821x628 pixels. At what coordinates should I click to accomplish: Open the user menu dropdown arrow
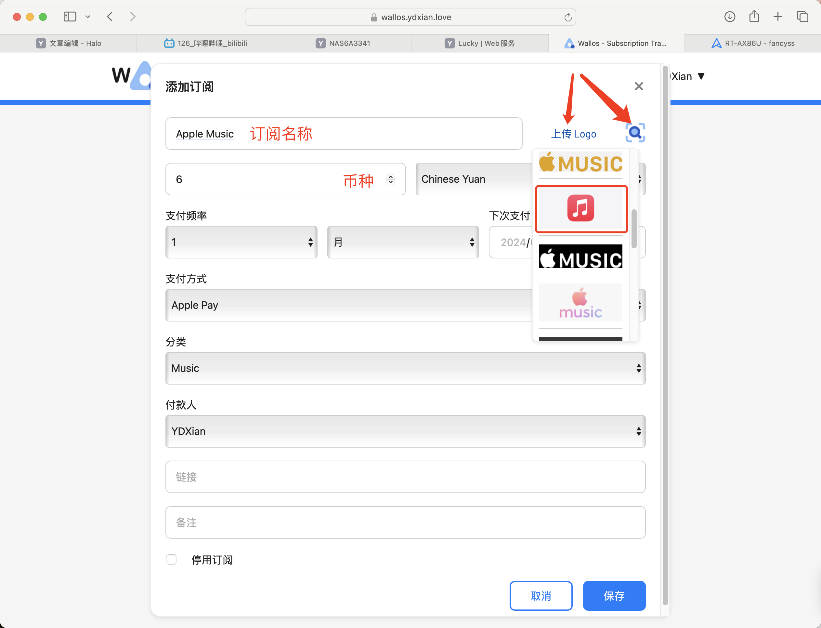click(701, 76)
